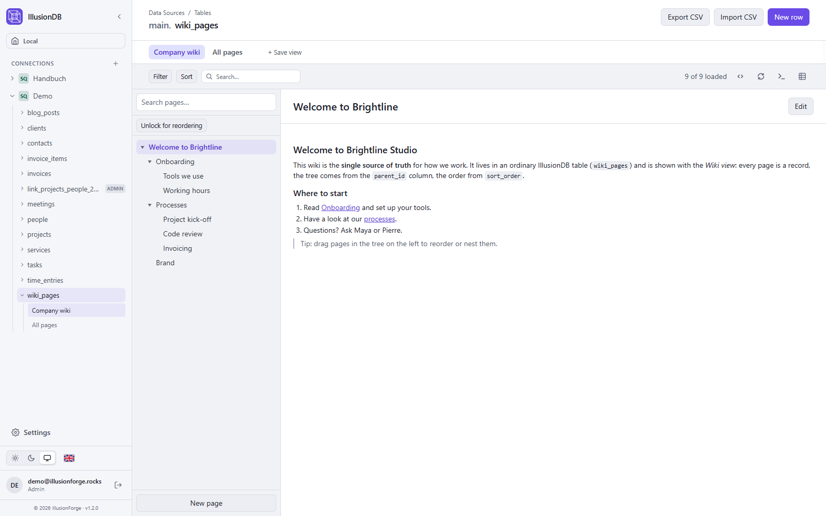The image size is (826, 516).
Task: Collapse the Demo connection
Action: point(12,96)
